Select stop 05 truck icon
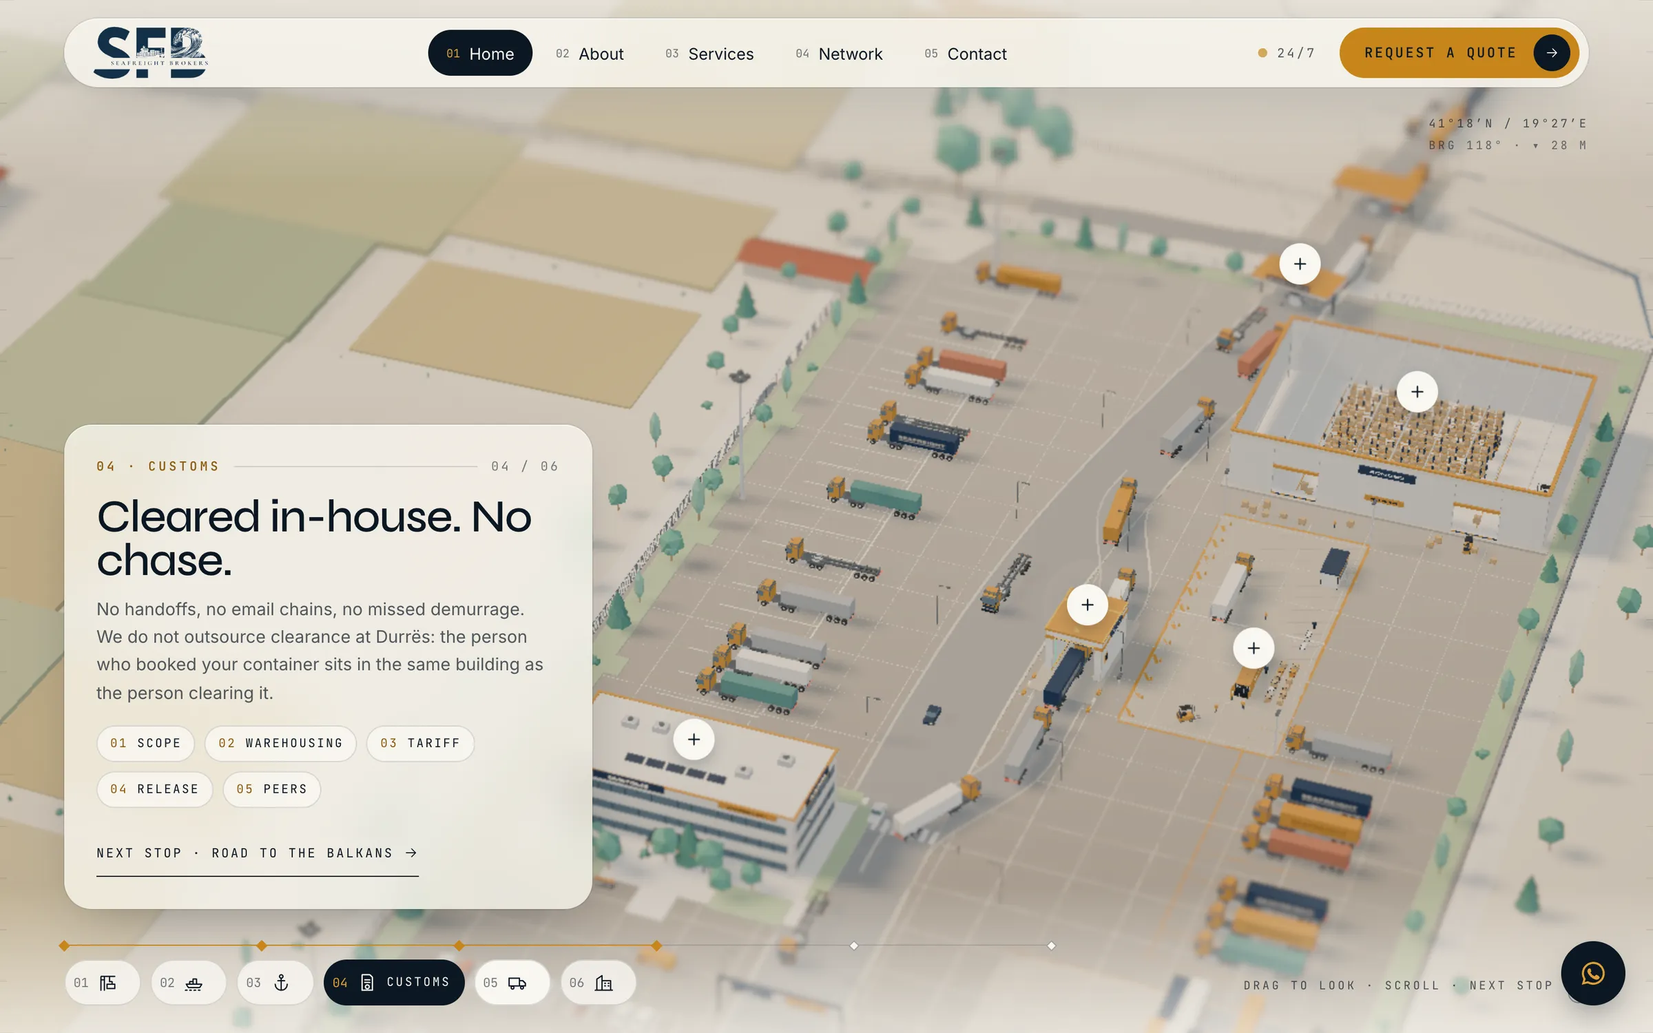The image size is (1653, 1033). (512, 983)
